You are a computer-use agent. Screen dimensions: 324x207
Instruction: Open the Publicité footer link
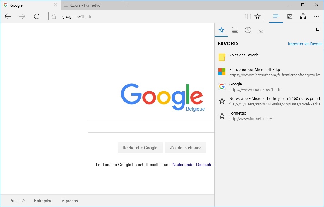[17, 201]
